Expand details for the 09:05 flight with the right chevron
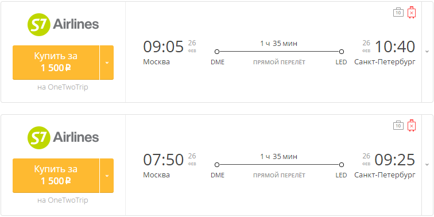Viewport: 434px width, 217px height. [427, 52]
